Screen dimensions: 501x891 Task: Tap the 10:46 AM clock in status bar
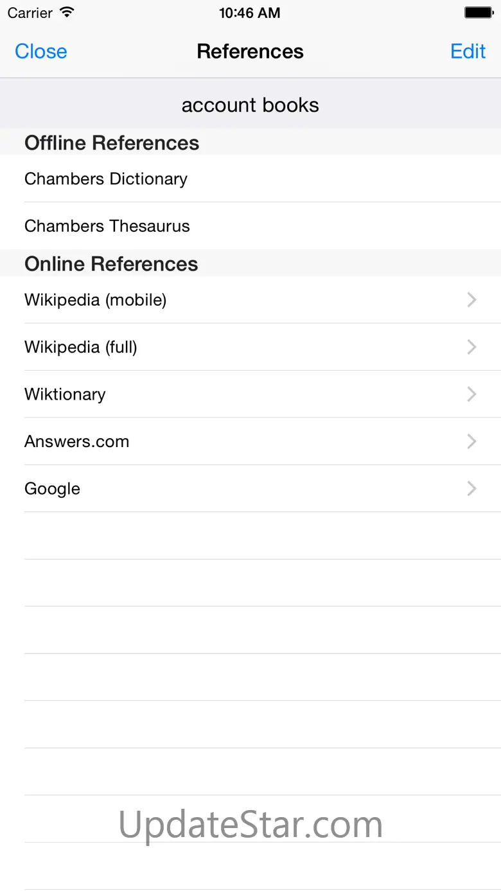pos(250,13)
